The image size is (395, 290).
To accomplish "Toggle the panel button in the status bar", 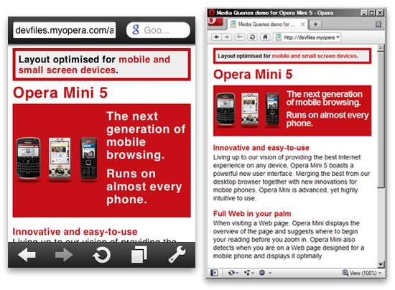I will 214,273.
